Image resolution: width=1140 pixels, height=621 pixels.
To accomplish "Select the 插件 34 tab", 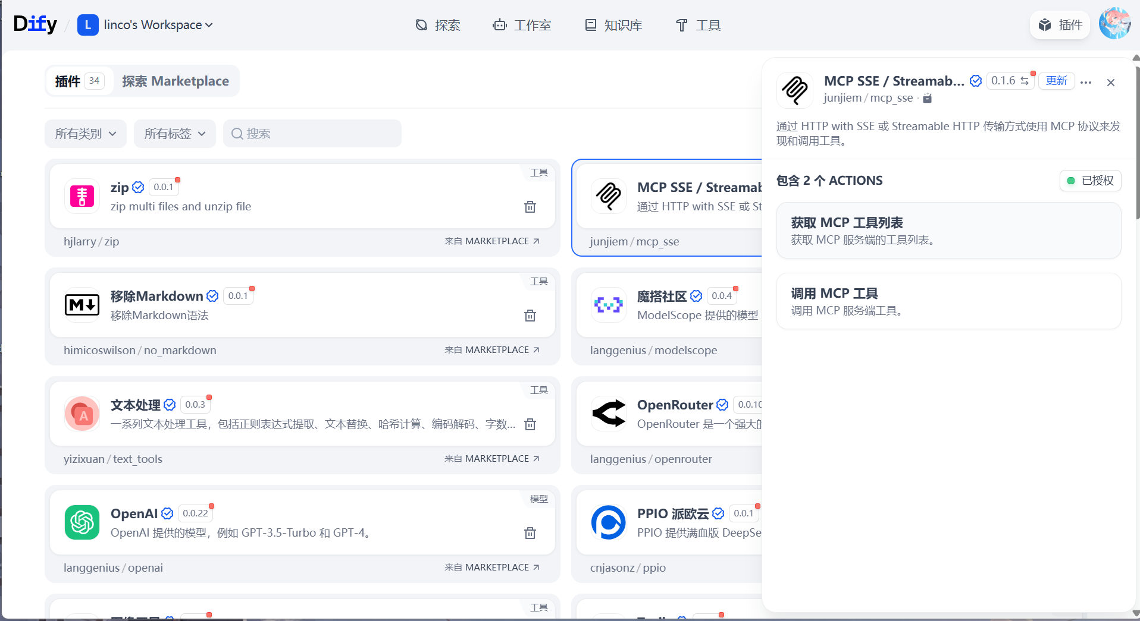I will (x=79, y=81).
